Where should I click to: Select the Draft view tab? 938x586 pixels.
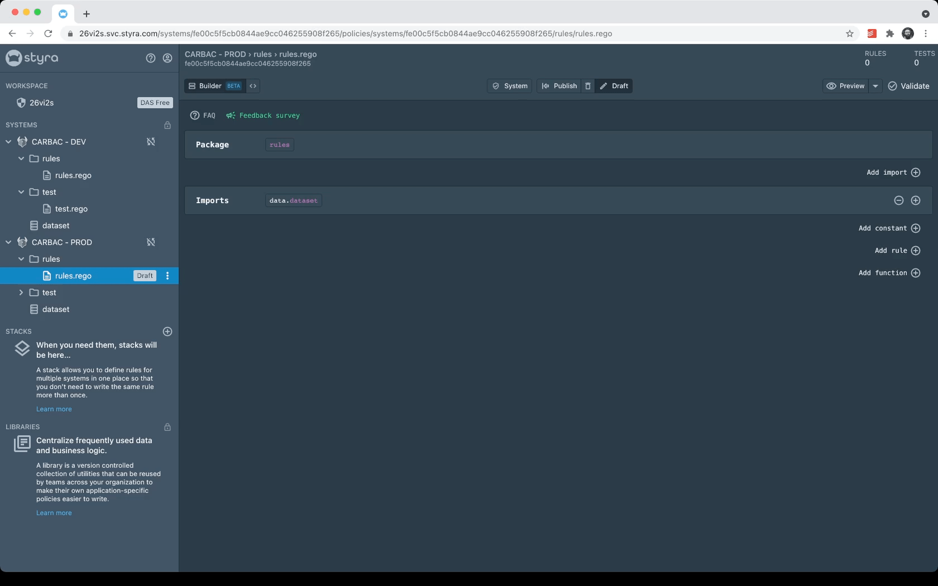click(614, 86)
